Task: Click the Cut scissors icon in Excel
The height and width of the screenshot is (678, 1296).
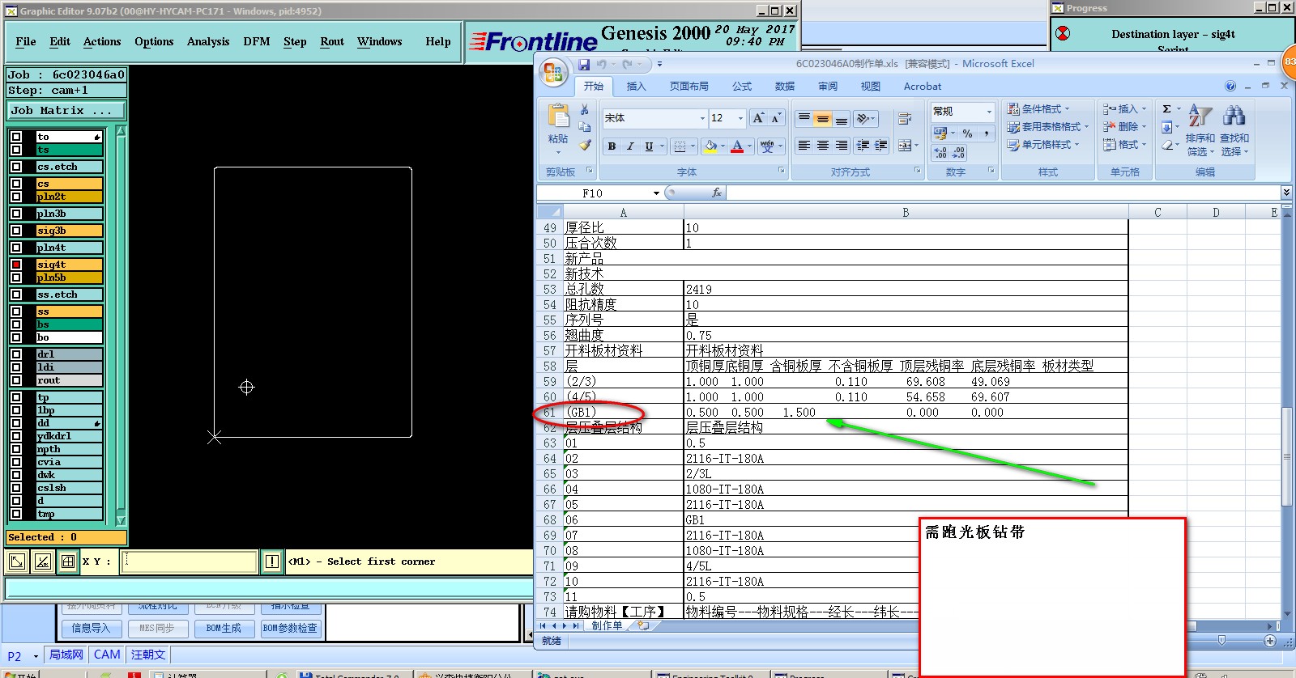Action: point(584,109)
